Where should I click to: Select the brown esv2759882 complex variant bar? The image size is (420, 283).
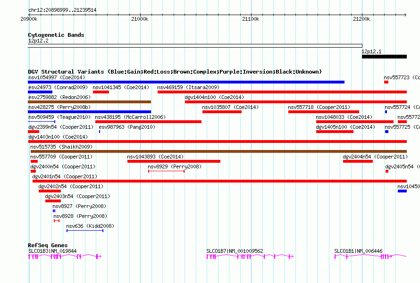point(90,102)
